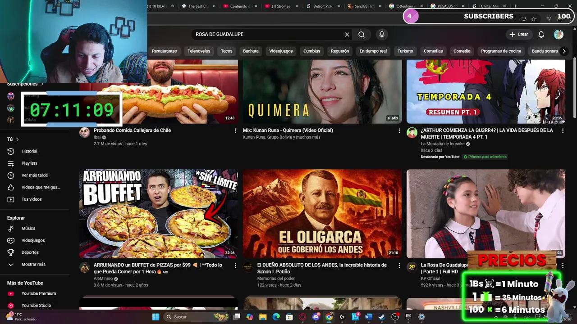Expand Mostrar más under Explorar
The height and width of the screenshot is (324, 577).
[33, 265]
